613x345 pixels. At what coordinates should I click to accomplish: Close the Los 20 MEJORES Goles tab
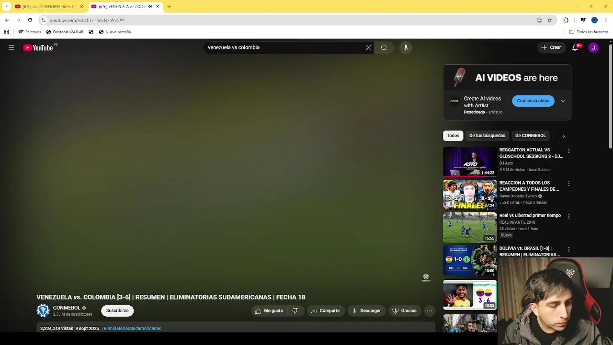[x=81, y=7]
